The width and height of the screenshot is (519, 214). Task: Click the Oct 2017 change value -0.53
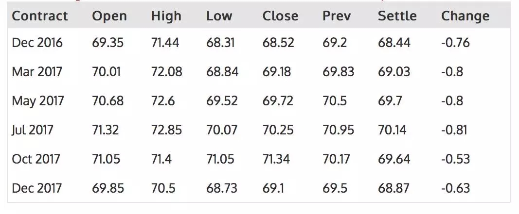[x=455, y=159]
